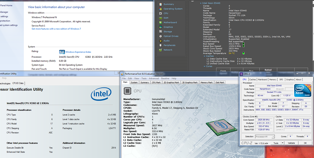Image resolution: width=314 pixels, height=158 pixels.
Task: Open the Tests menu in PerformanceTest
Action: tap(144, 78)
